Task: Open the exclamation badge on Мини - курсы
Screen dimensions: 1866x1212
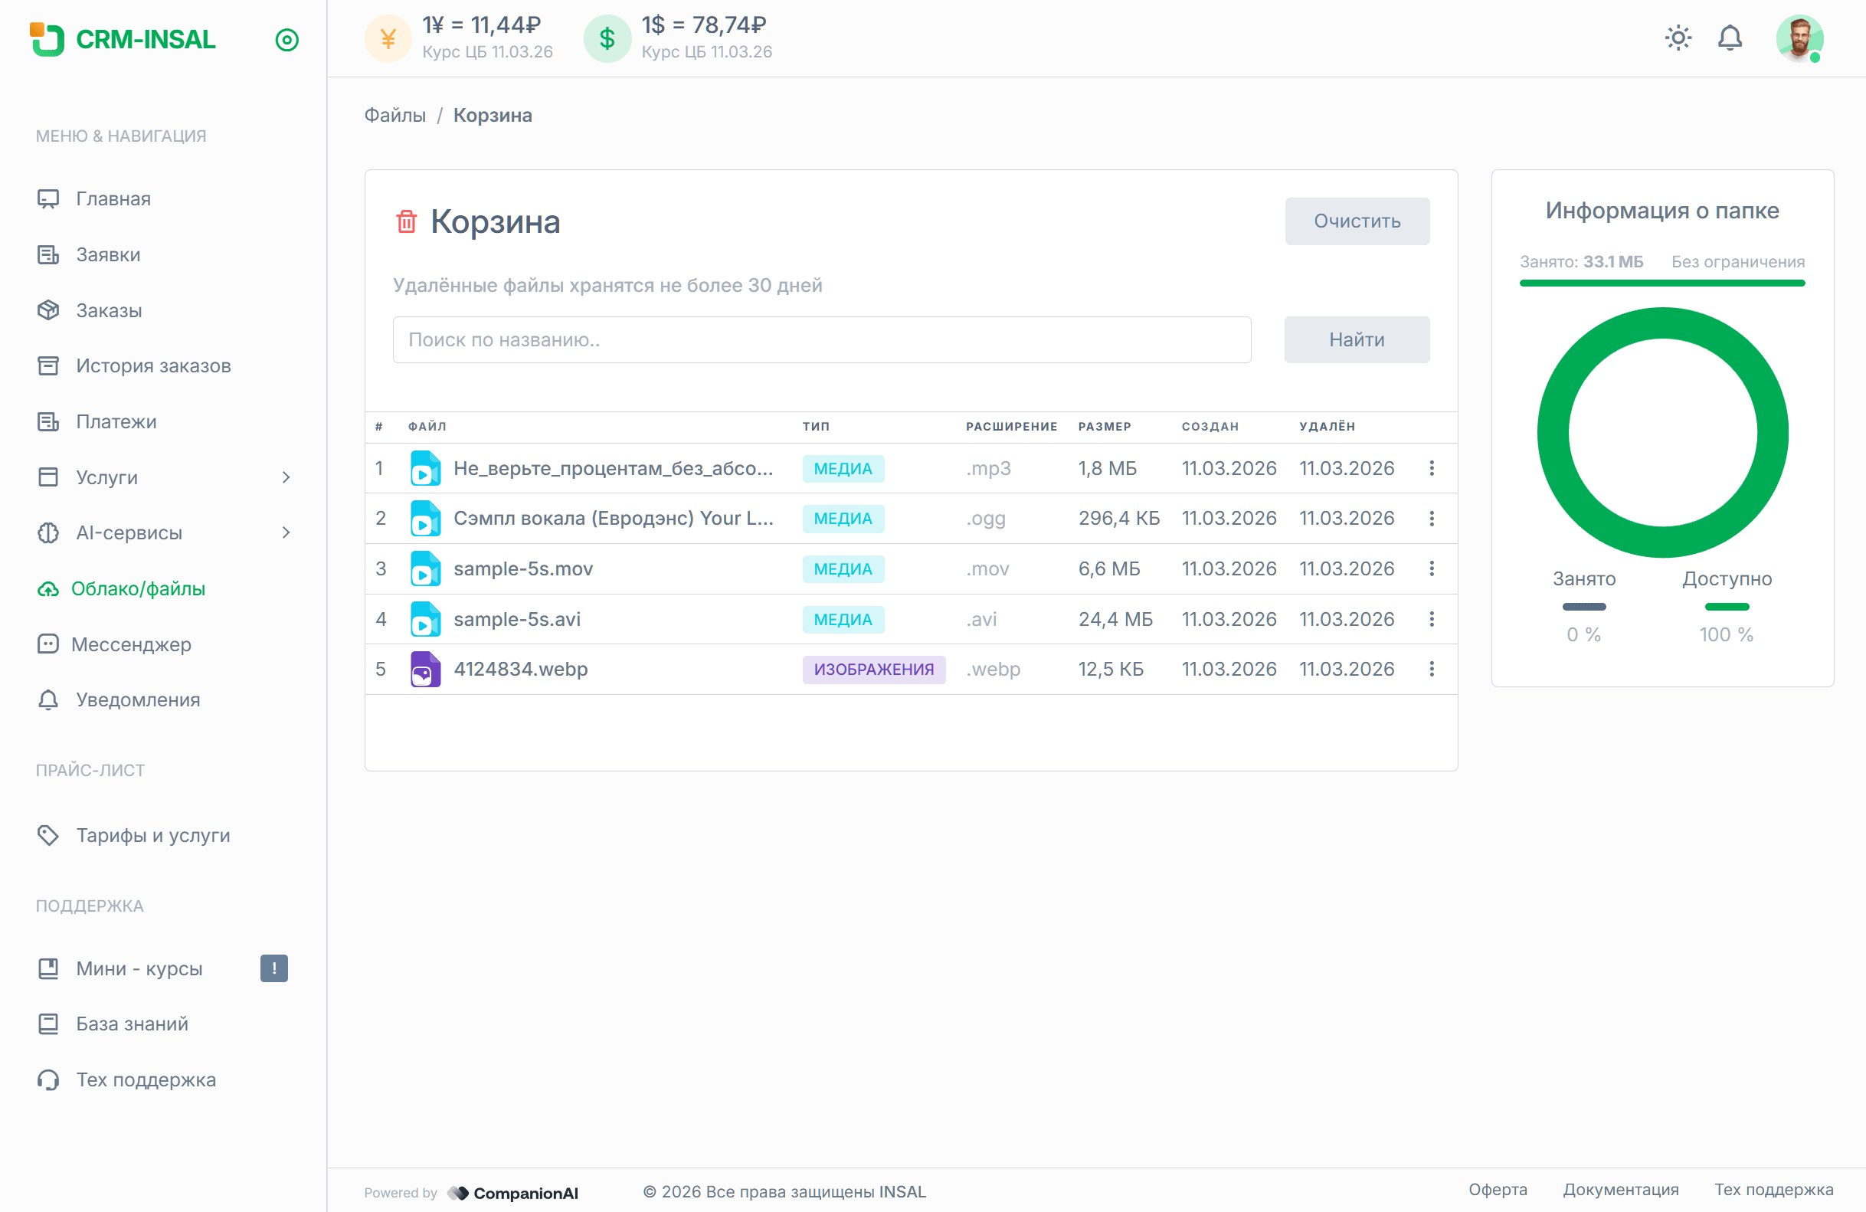Action: pyautogui.click(x=273, y=968)
